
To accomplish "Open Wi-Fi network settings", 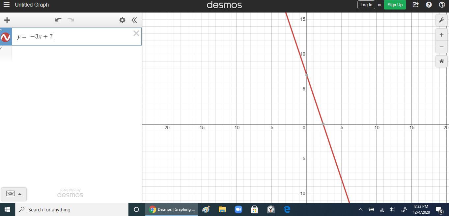I will tap(382, 209).
